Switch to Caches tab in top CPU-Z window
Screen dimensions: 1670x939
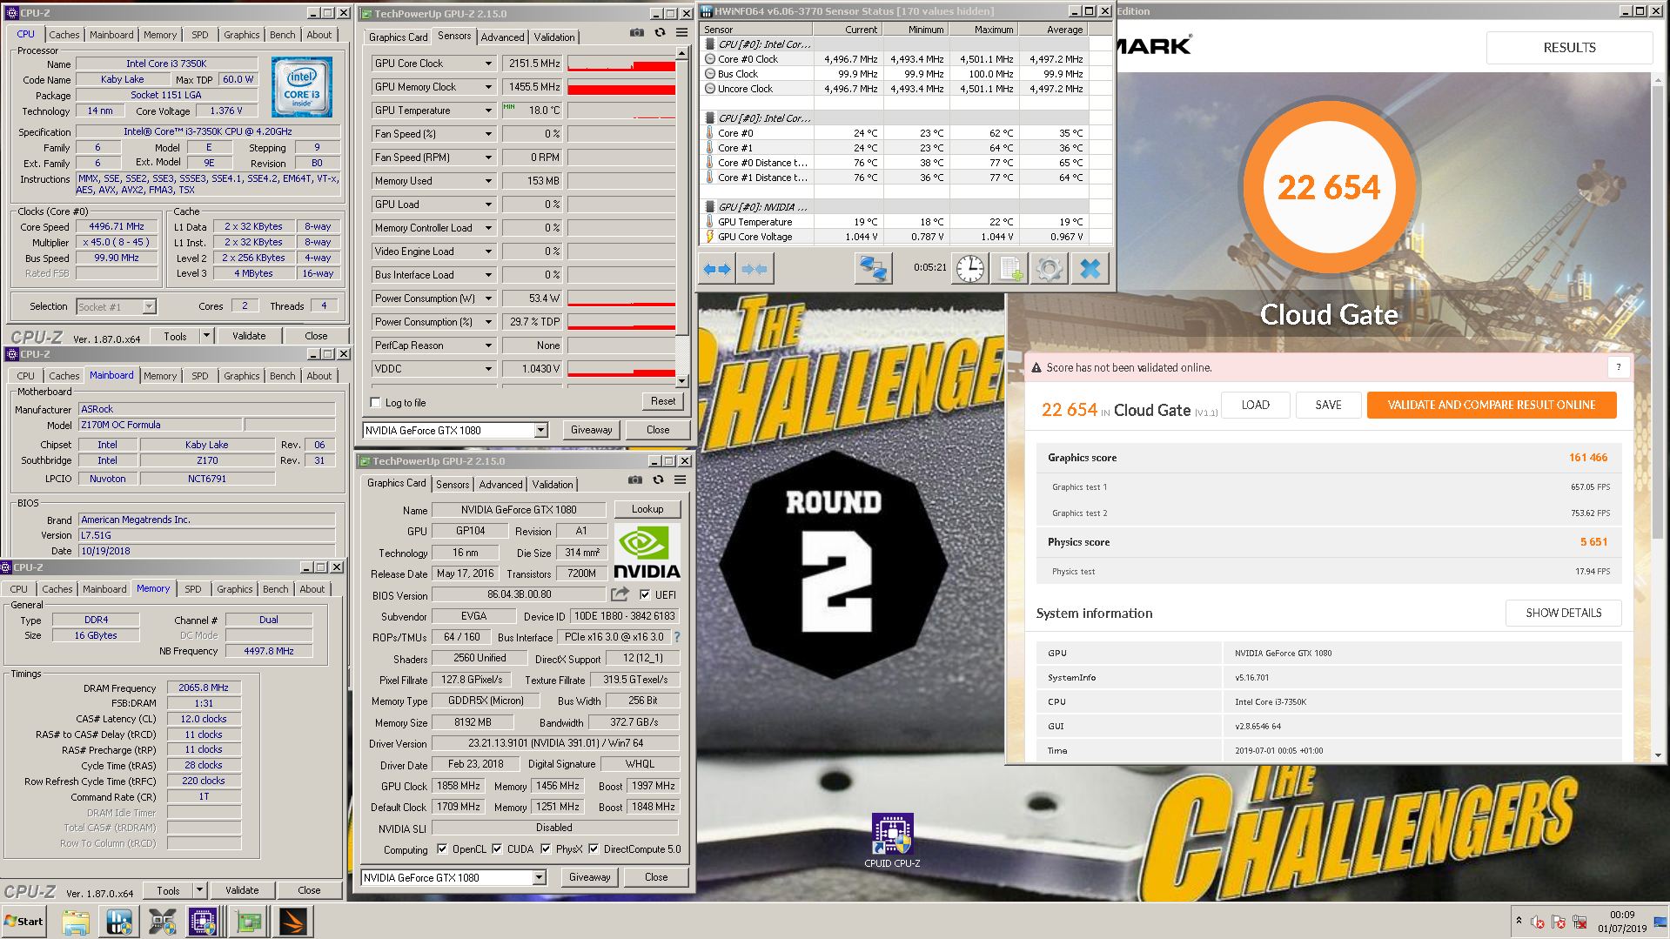[64, 35]
